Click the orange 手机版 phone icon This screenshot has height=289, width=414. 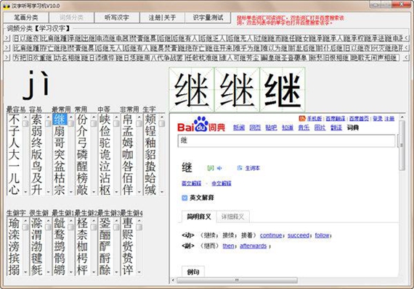click(x=302, y=119)
